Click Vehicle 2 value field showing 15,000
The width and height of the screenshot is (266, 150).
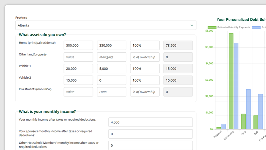[x=78, y=80]
